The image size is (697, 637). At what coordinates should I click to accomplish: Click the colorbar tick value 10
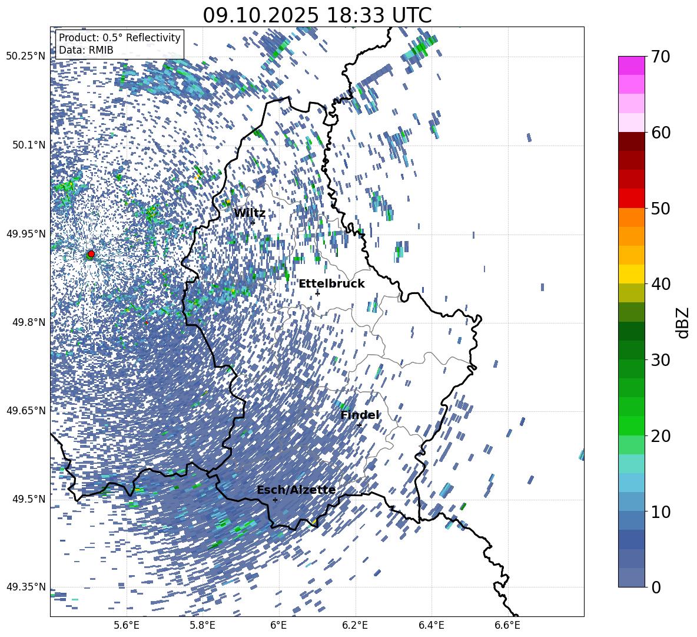(x=661, y=511)
